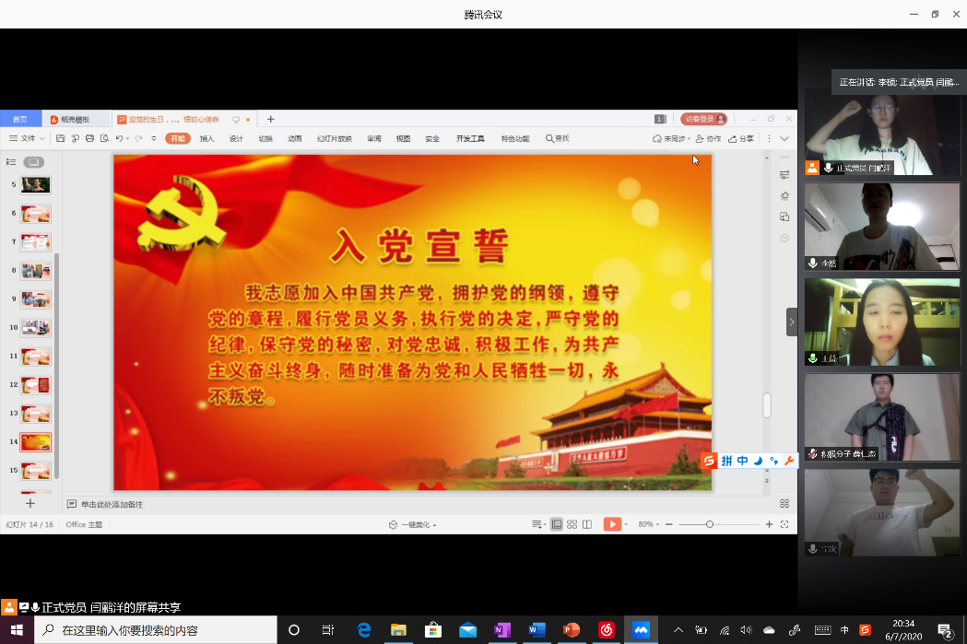
Task: Click the Windows search box
Action: pos(156,630)
